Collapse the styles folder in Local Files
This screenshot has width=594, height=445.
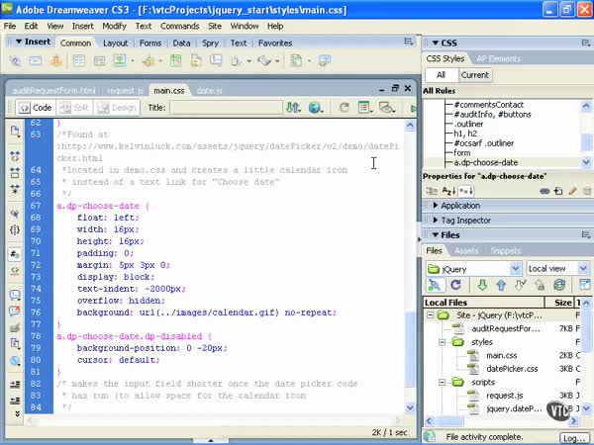(444, 342)
